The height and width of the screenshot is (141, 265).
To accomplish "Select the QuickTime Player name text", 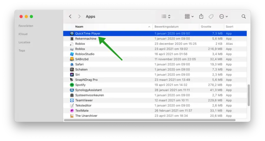I will point(88,34).
